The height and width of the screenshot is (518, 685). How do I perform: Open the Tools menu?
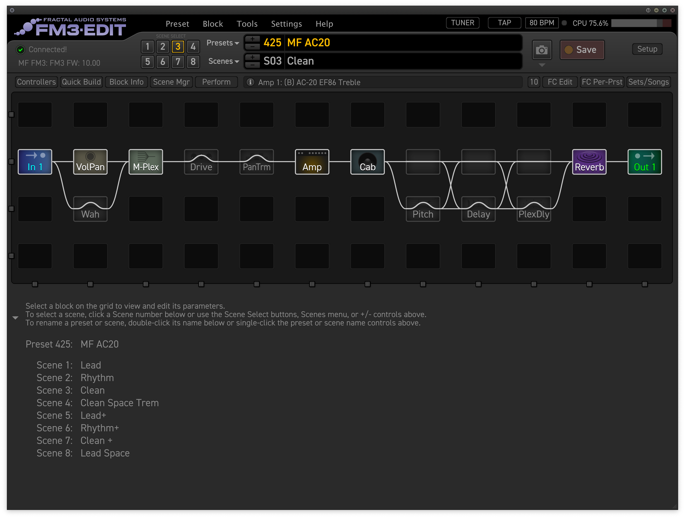coord(247,24)
